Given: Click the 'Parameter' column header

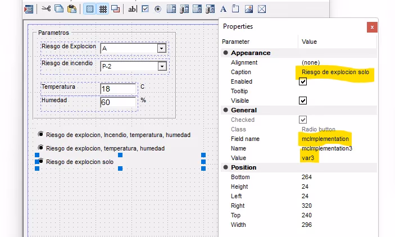Looking at the screenshot, I should pyautogui.click(x=235, y=42).
